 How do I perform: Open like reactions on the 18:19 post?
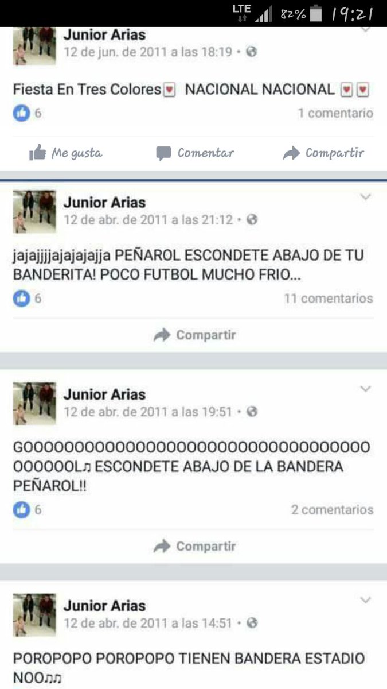27,113
